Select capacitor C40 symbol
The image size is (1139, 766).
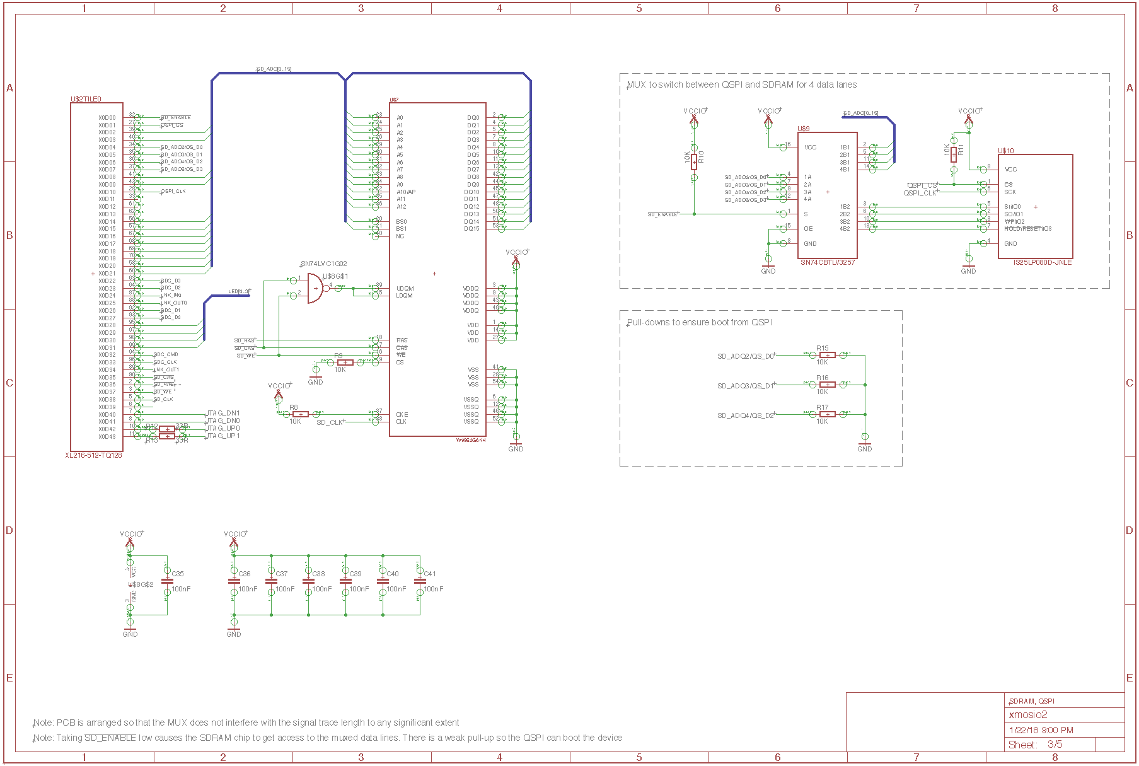pyautogui.click(x=383, y=581)
